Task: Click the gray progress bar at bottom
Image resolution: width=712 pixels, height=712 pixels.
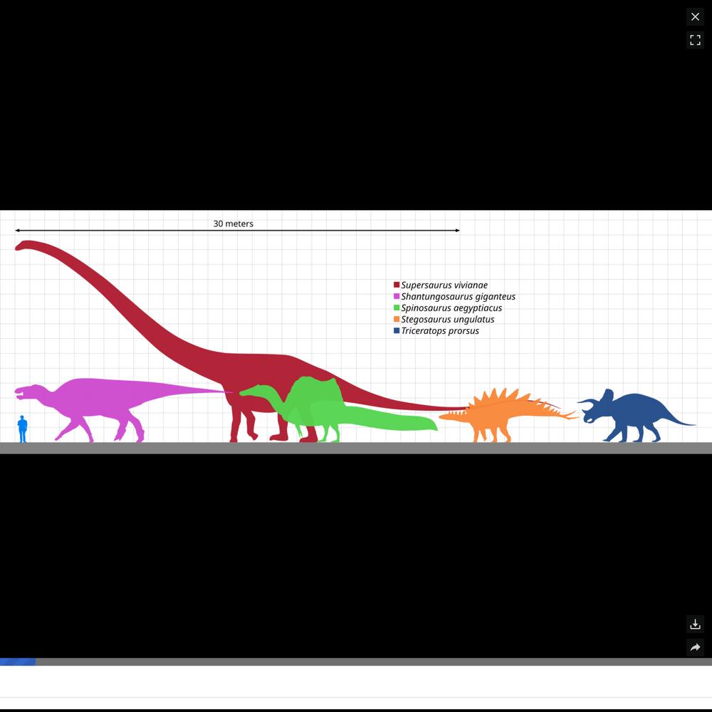Action: point(356,661)
